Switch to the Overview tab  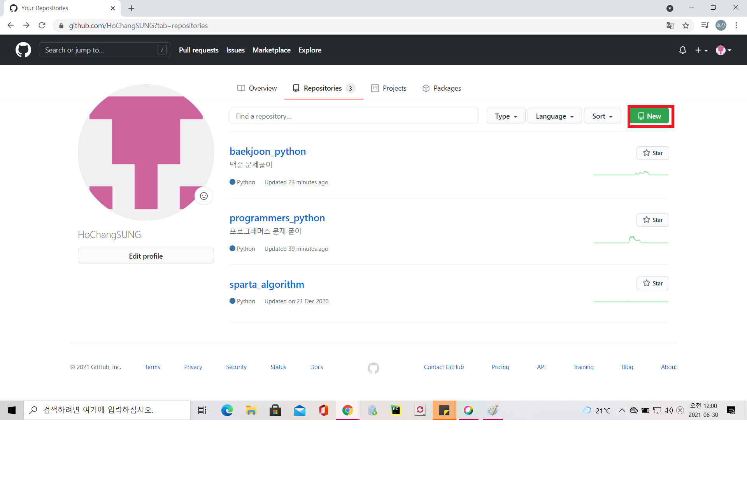pos(257,88)
